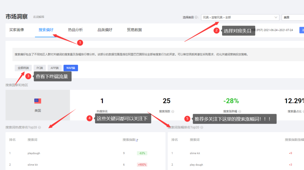The width and height of the screenshot is (304, 170).
Task: Click playdough in the hot search table
Action: (x=34, y=153)
